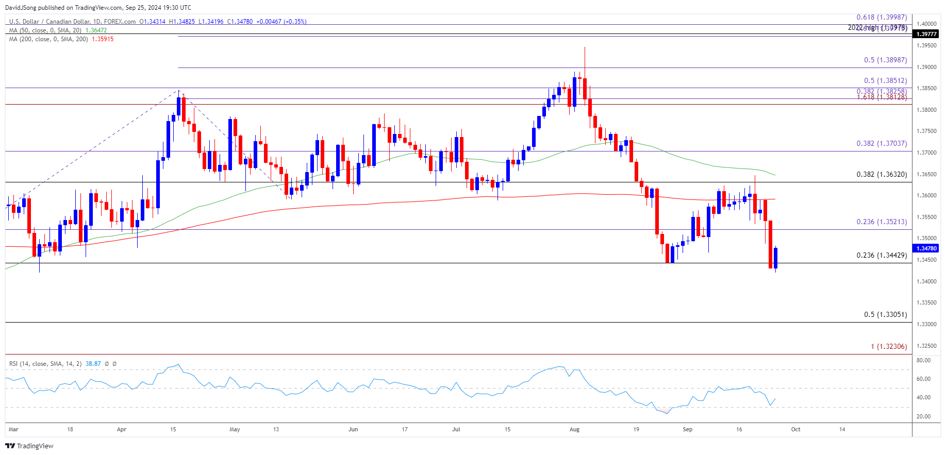Click the 50 MA value 1.36472
This screenshot has width=946, height=455.
96,30
